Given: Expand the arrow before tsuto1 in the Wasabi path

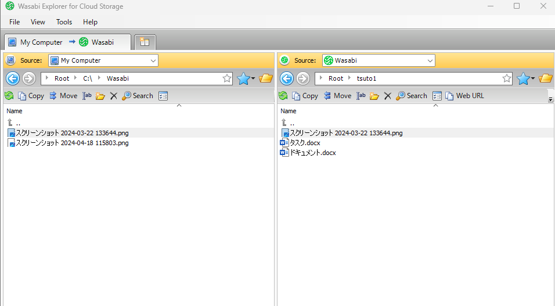Looking at the screenshot, I should click(349, 78).
